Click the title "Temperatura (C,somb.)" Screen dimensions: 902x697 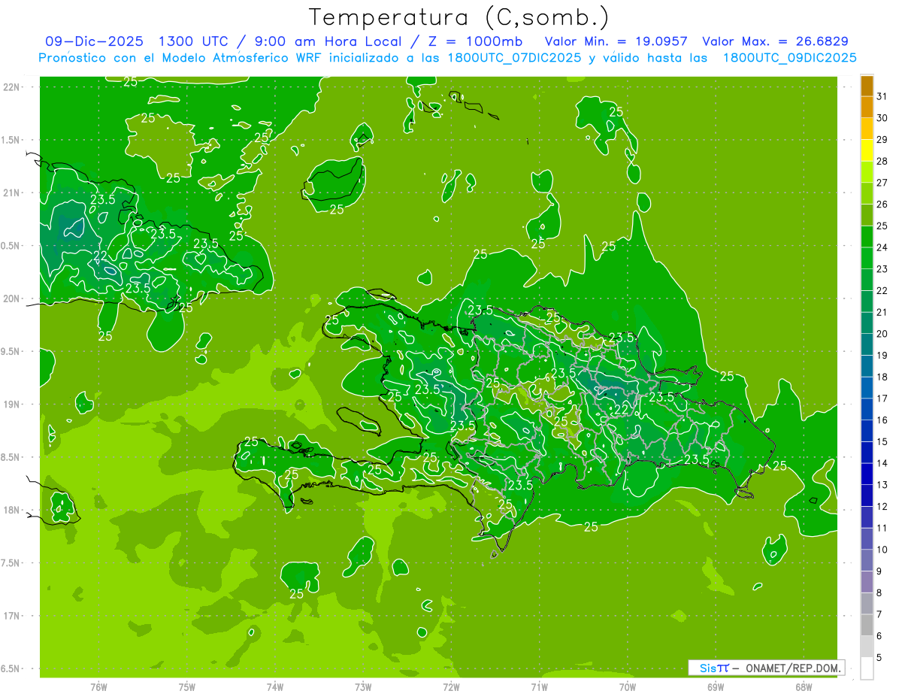(459, 18)
